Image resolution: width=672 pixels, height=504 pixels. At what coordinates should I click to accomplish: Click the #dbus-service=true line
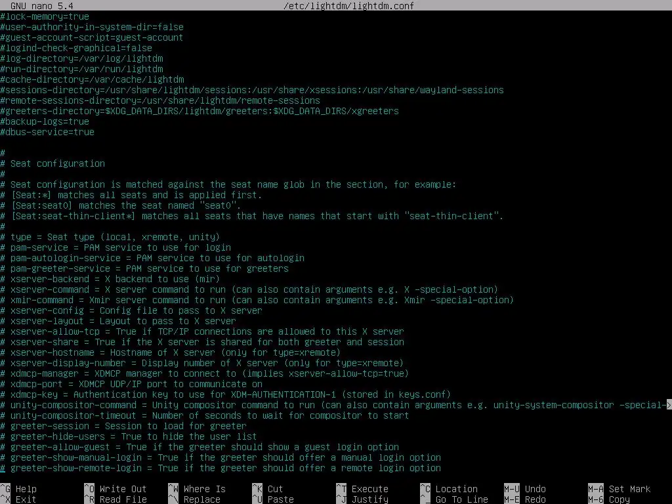coord(47,132)
